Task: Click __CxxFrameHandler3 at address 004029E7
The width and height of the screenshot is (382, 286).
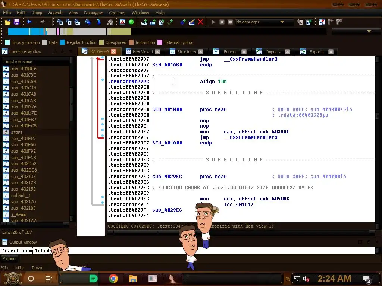Action: click(251, 137)
